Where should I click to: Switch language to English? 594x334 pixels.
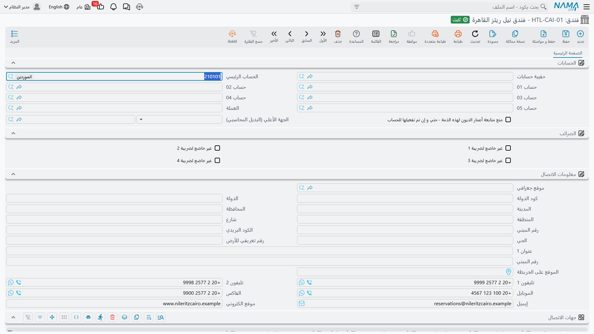pos(59,7)
